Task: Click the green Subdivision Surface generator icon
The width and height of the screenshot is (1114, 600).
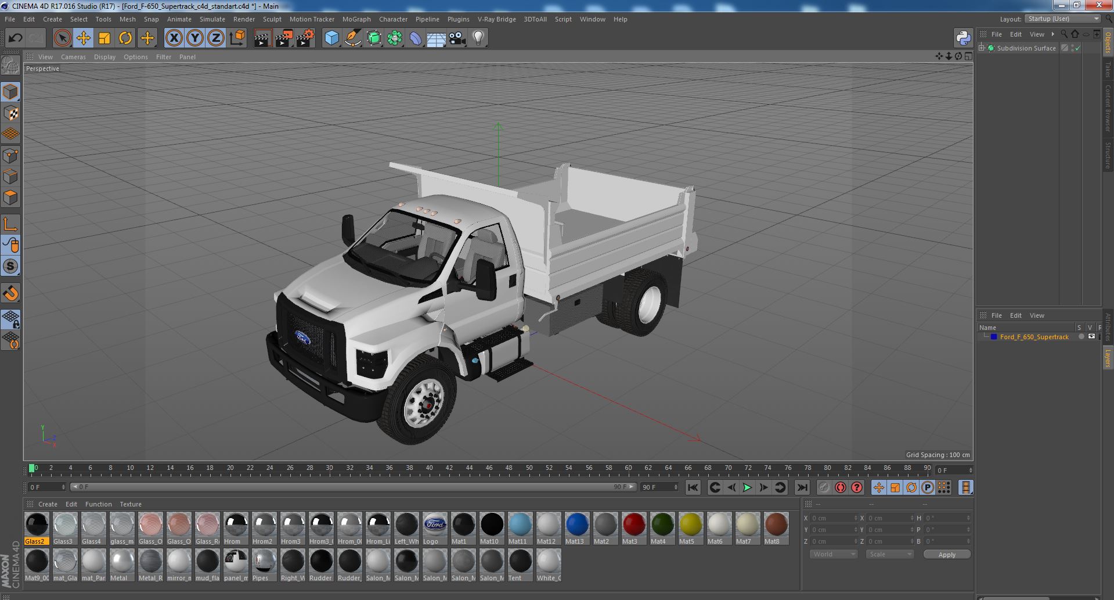Action: pyautogui.click(x=374, y=38)
